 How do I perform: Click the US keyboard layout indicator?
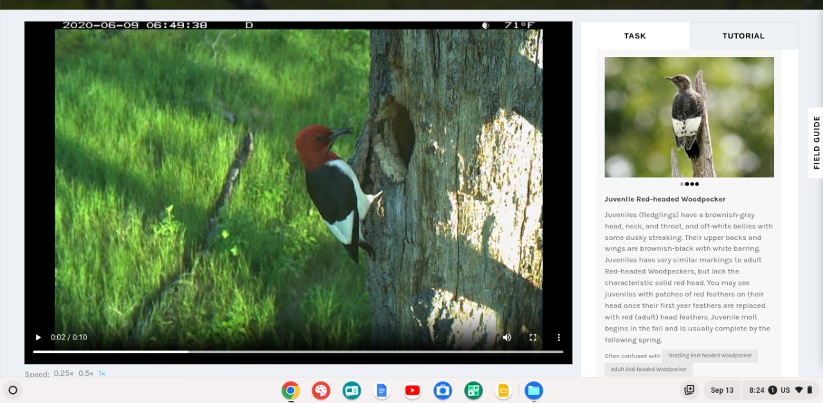[786, 390]
